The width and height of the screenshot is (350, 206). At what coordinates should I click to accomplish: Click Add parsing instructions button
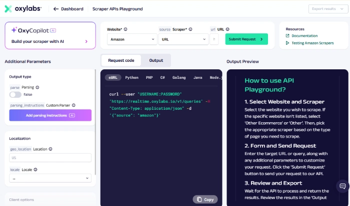[50, 115]
